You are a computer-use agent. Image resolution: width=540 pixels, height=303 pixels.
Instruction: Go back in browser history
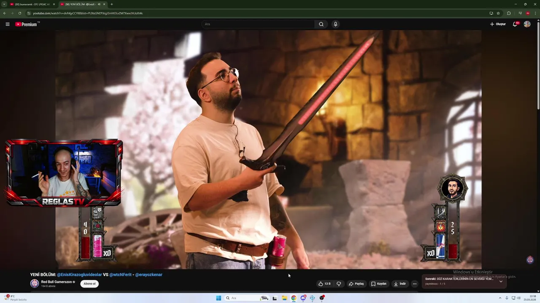[x=5, y=13]
